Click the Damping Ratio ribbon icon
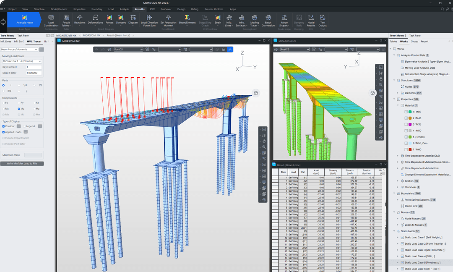453x272 pixels. coord(299,21)
